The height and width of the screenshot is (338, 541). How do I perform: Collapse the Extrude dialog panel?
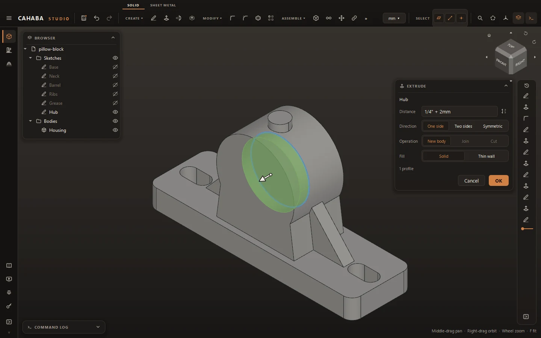coord(506,86)
